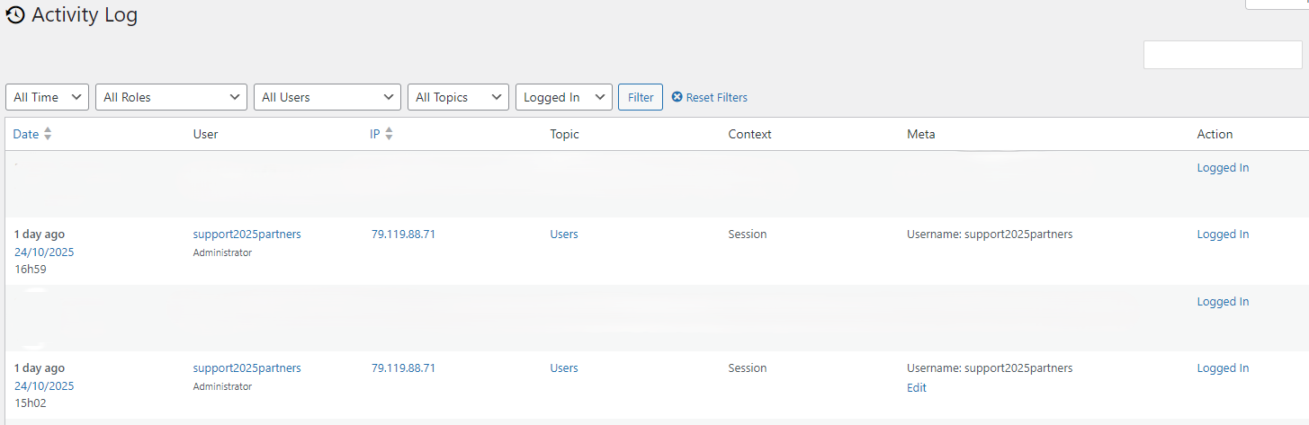The height and width of the screenshot is (425, 1309).
Task: Click Users topic link in 15h02 row
Action: point(564,368)
